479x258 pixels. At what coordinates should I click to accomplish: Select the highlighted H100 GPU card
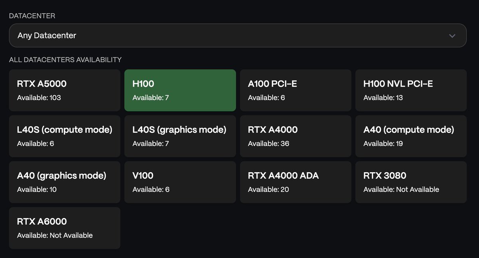point(180,90)
